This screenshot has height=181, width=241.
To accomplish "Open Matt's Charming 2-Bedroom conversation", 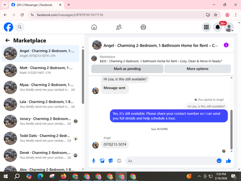I will click(40, 70).
